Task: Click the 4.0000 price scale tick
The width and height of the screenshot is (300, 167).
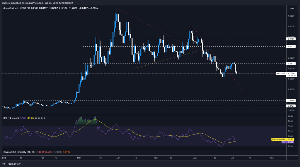Action: (291, 26)
